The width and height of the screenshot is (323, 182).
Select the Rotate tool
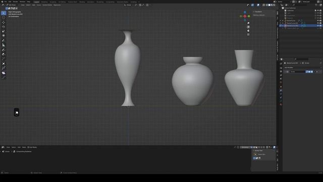tap(4, 27)
